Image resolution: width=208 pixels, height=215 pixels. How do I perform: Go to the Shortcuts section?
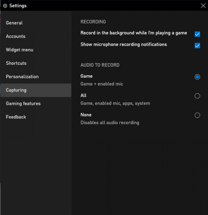pyautogui.click(x=16, y=63)
